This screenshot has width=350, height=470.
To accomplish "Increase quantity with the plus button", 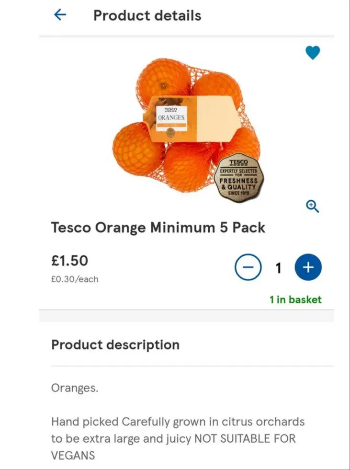I will point(308,268).
